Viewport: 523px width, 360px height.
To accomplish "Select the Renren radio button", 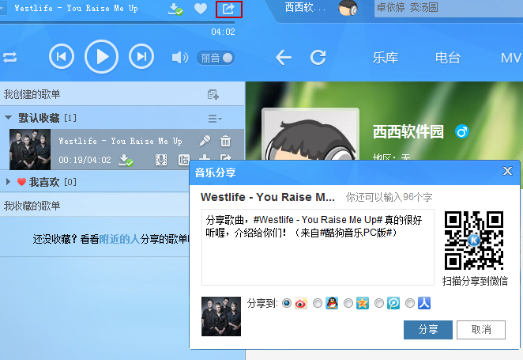I will 409,303.
